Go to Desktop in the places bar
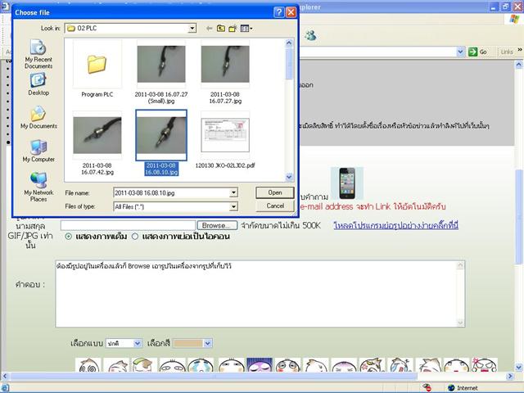524x393 pixels. click(x=38, y=84)
